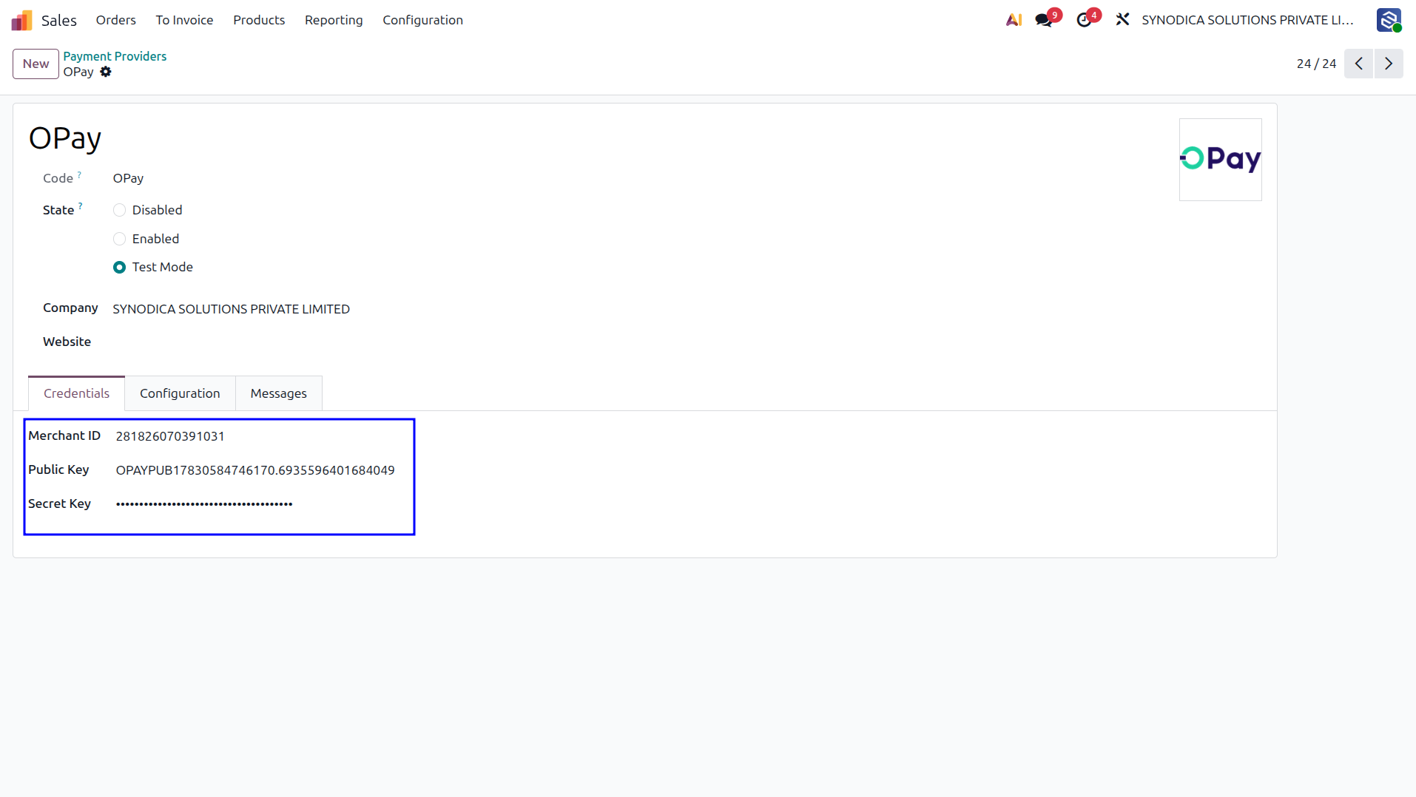The height and width of the screenshot is (797, 1416).
Task: Click the Code field value OPay
Action: coord(128,178)
